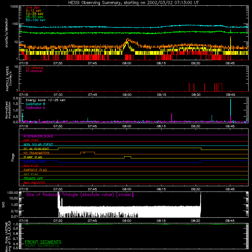Select the Collimator 8 legend entry
Screen dimensions: 252x252
pos(35,104)
